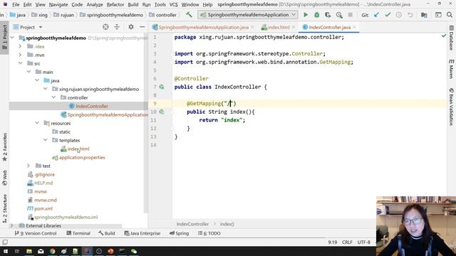Click collapse all icon in Project panel
This screenshot has width=456, height=256.
click(x=117, y=27)
